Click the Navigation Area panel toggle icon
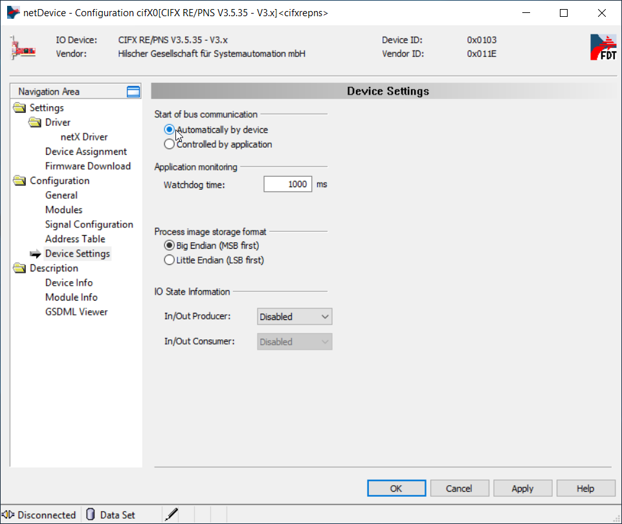Viewport: 622px width, 524px height. click(x=133, y=92)
